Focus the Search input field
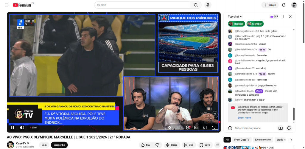This screenshot has height=149, width=305. [x=142, y=5]
